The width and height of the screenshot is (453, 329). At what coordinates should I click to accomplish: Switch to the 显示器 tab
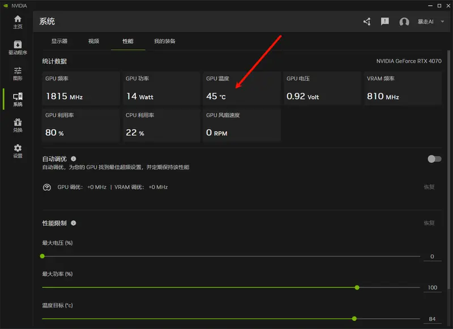59,41
